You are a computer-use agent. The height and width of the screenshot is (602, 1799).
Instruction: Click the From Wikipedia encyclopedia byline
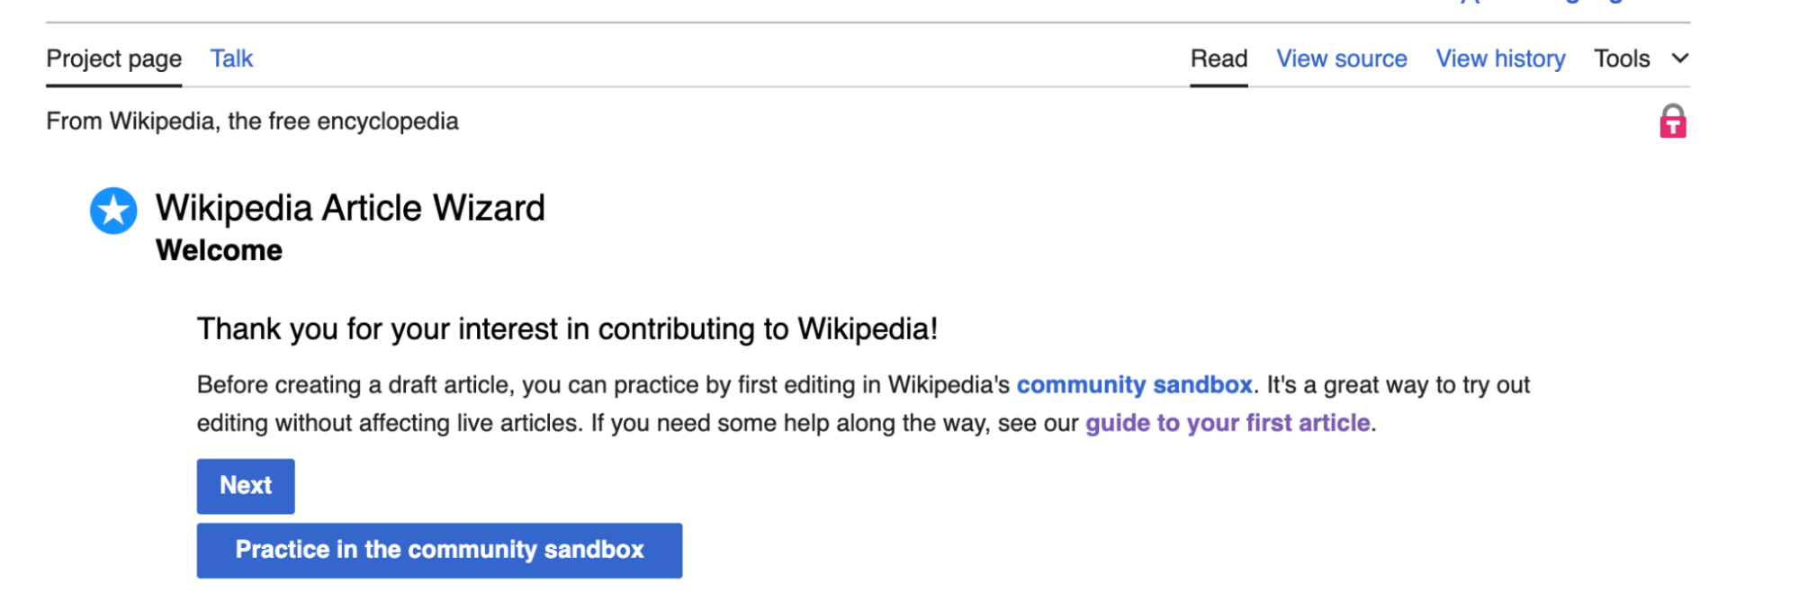(x=253, y=121)
